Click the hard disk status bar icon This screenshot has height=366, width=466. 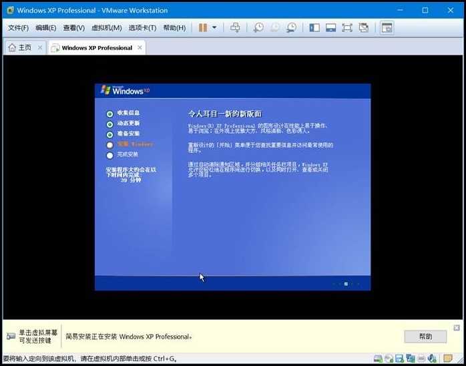[378, 359]
